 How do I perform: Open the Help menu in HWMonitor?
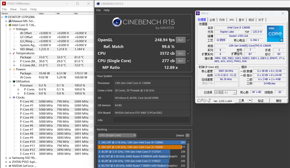[x=33, y=9]
